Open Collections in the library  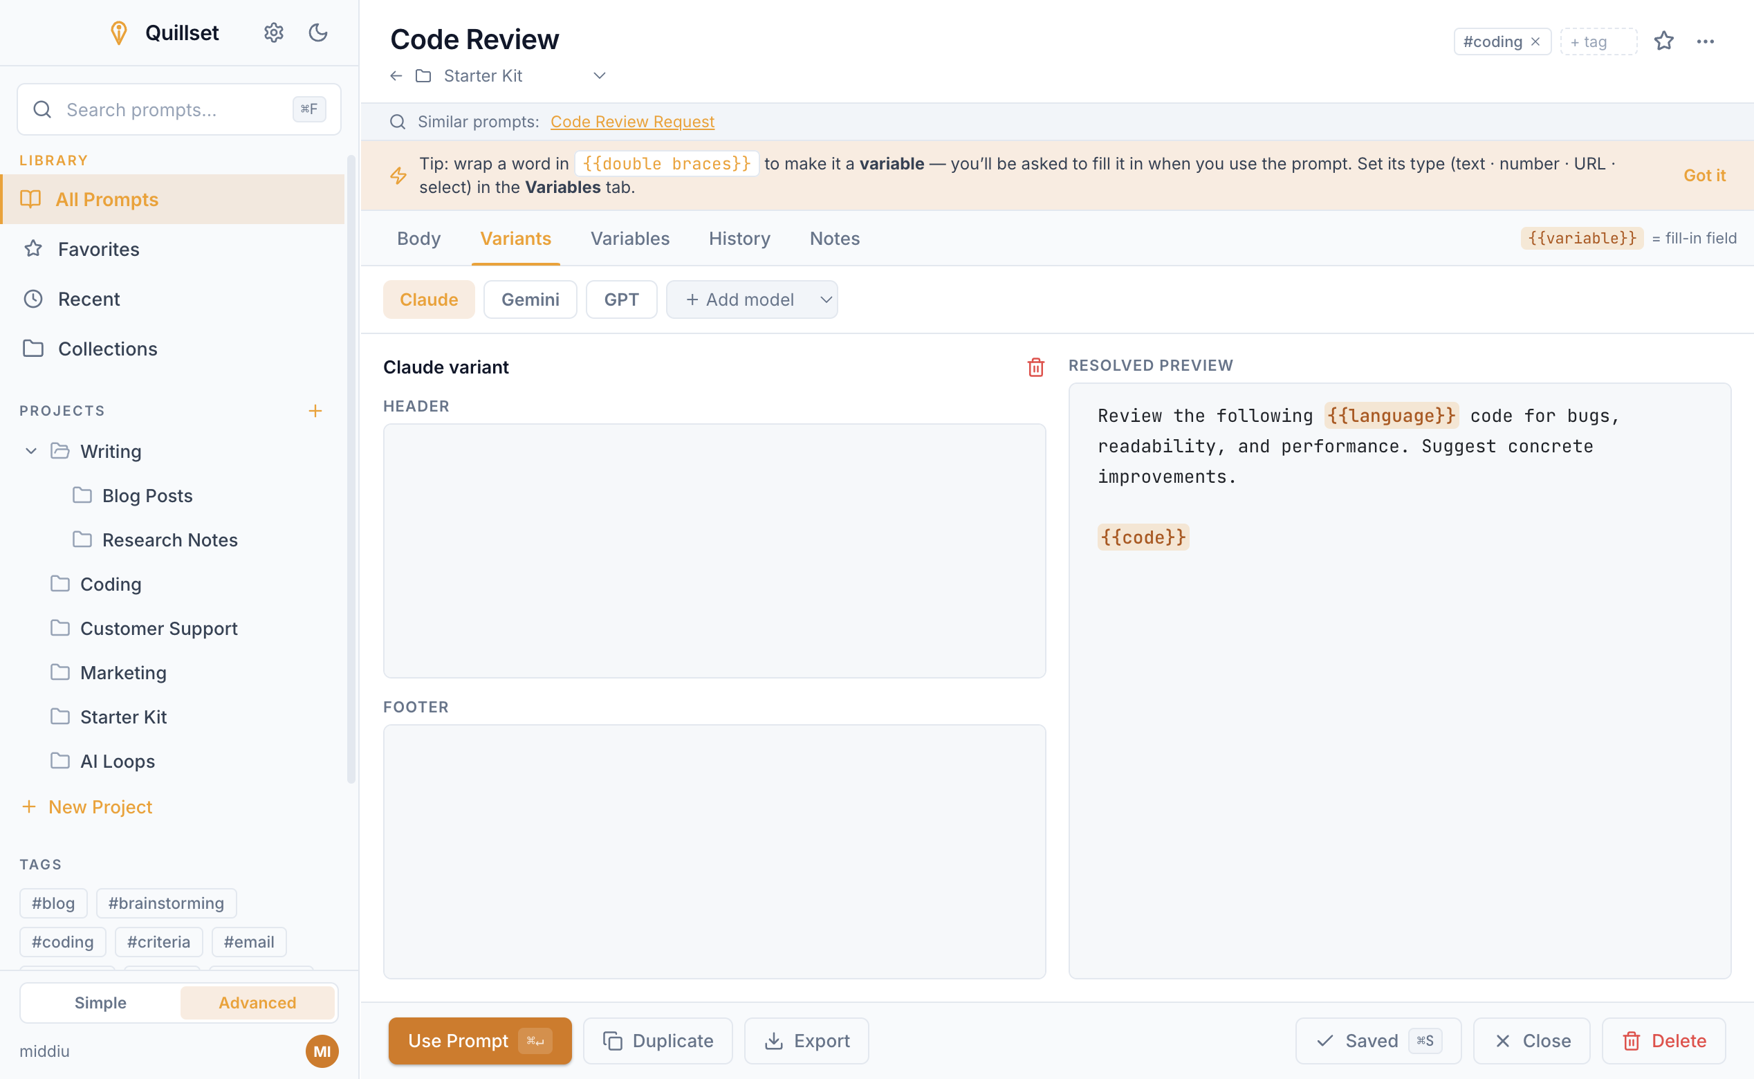[x=173, y=349]
